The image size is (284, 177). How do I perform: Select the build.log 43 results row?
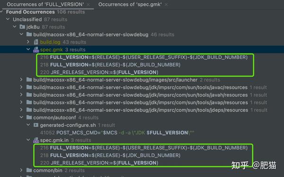pyautogui.click(x=142, y=42)
